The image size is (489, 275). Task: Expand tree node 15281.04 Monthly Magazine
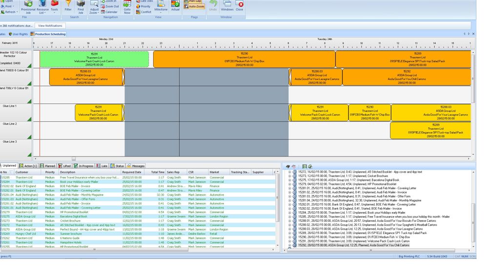290,200
